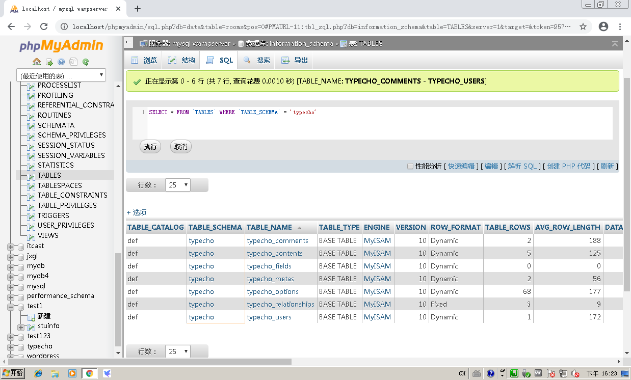
Task: Open the media player taskbar icon
Action: [72, 373]
